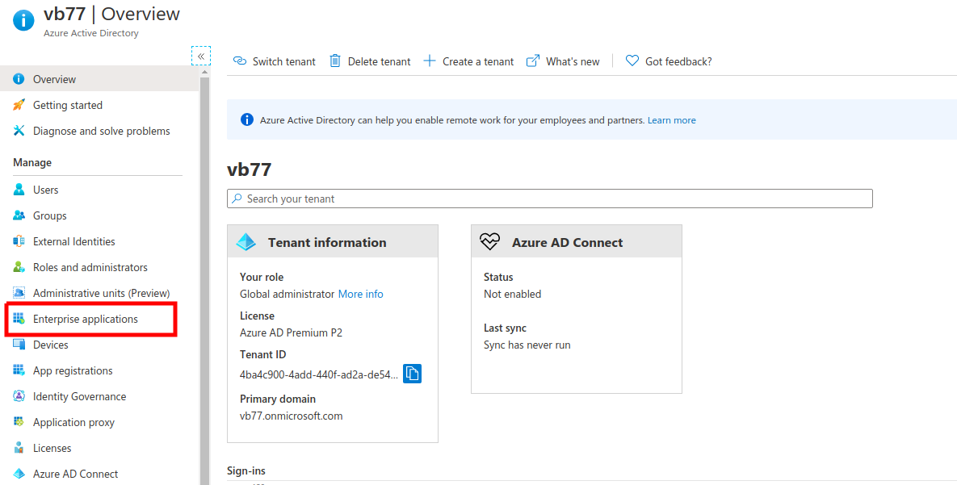Click the plus icon for Create a tenant
This screenshot has height=485, width=957.
[x=430, y=61]
